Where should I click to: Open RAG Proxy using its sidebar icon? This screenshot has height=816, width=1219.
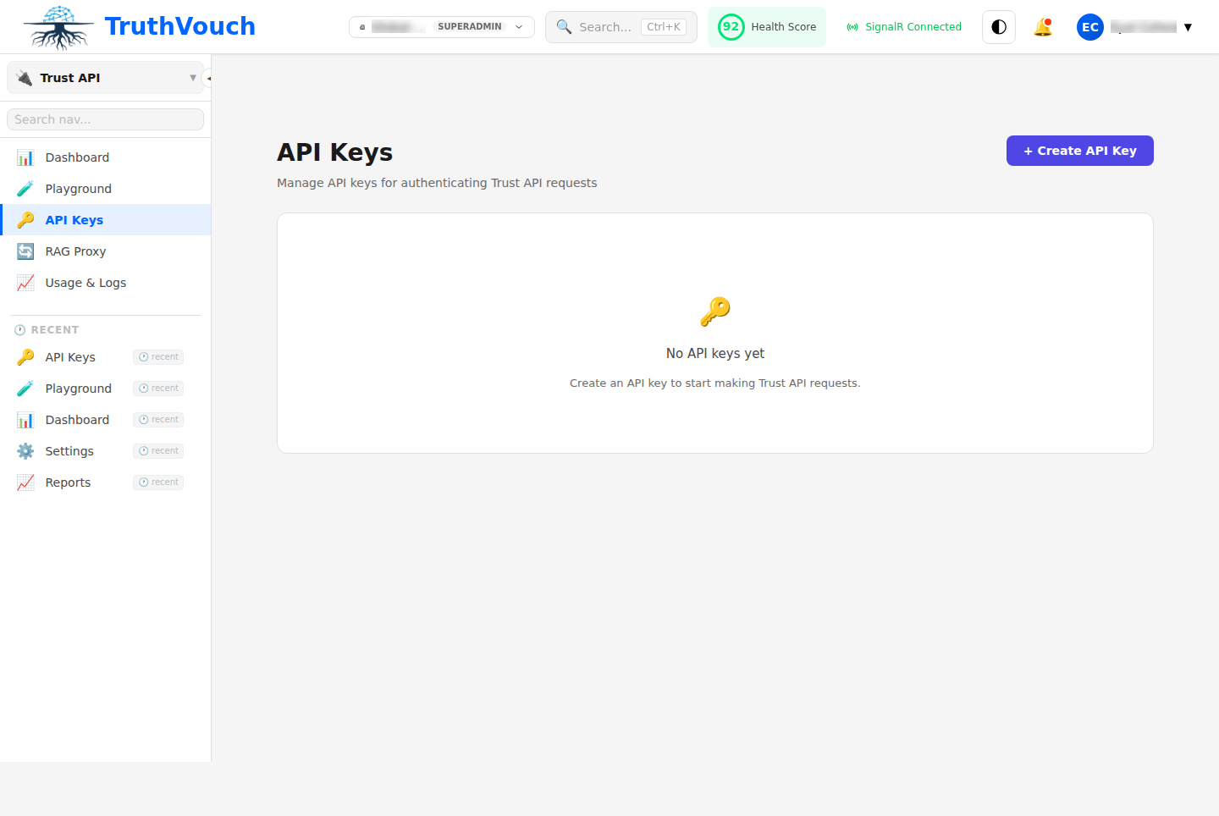[25, 251]
